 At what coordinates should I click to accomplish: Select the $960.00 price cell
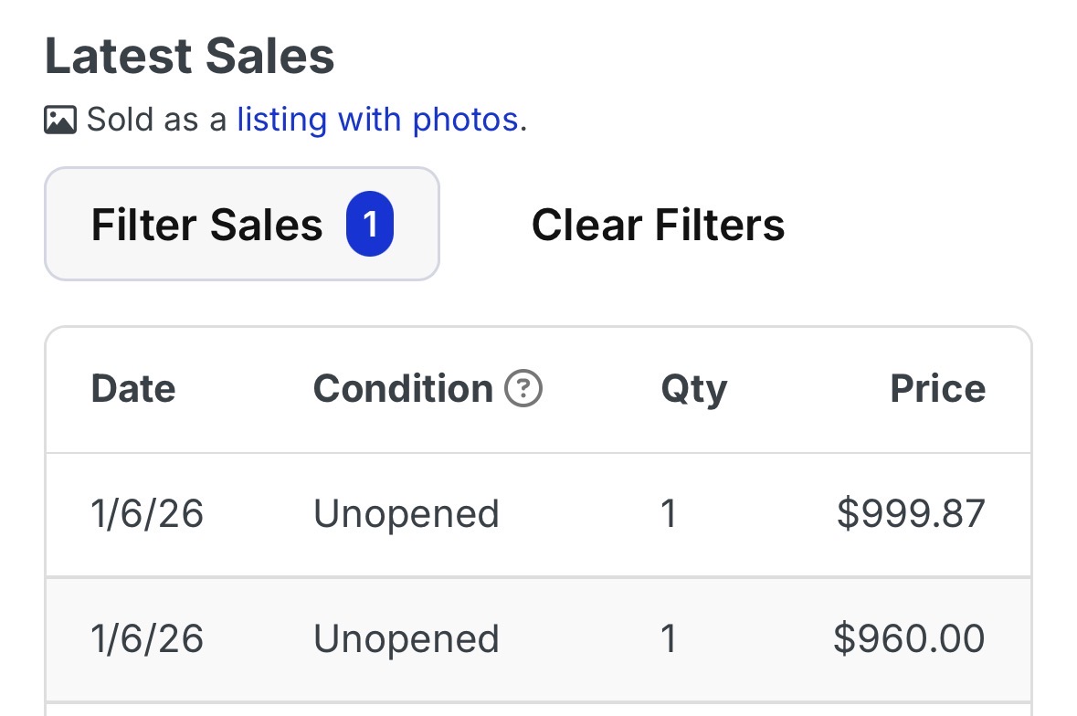(x=909, y=639)
